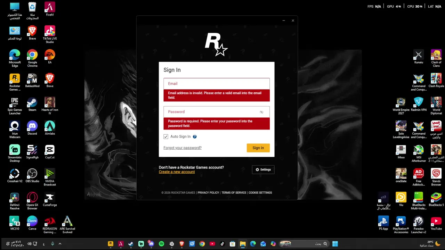Open Spotify from the taskbar
The width and height of the screenshot is (445, 250).
(x=161, y=244)
